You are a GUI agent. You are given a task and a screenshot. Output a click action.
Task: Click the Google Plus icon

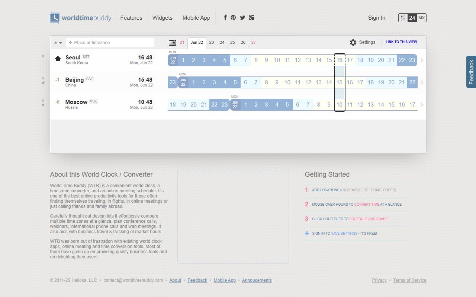(x=252, y=17)
